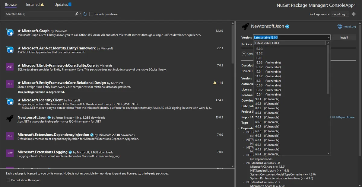The height and width of the screenshot is (187, 362).
Task: Click the Microsoft.Identity.Client package icon
Action: pos(10,102)
